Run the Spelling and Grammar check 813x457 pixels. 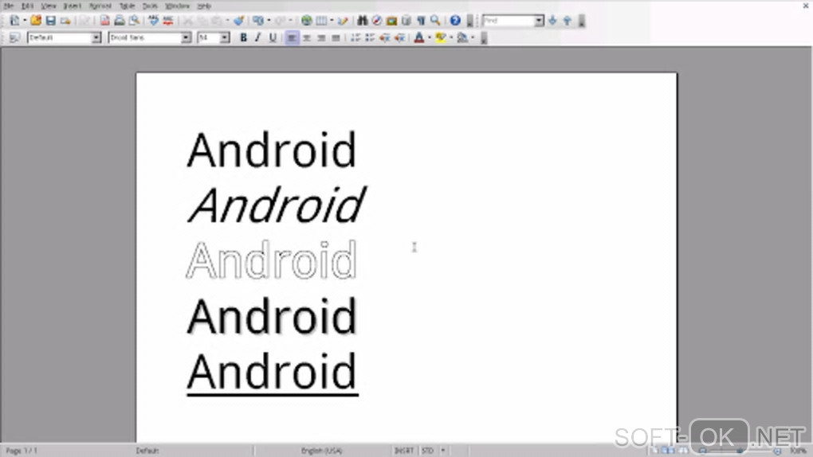(x=154, y=21)
